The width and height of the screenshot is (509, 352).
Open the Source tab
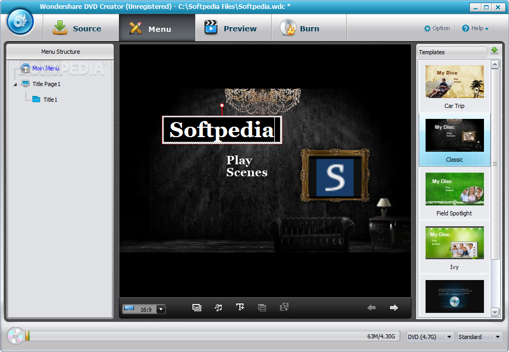coord(81,28)
